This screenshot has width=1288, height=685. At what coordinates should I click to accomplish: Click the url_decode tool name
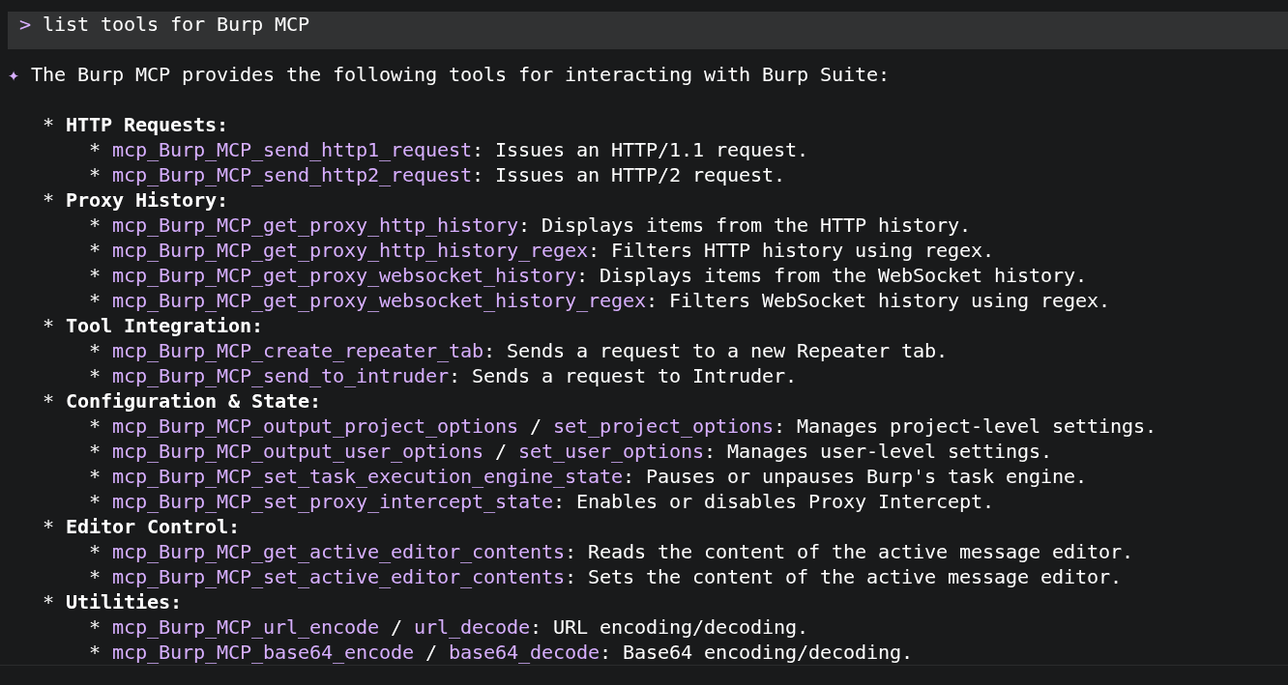pos(472,628)
